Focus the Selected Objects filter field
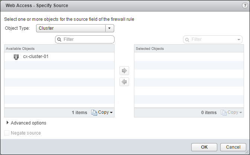 click(213, 39)
